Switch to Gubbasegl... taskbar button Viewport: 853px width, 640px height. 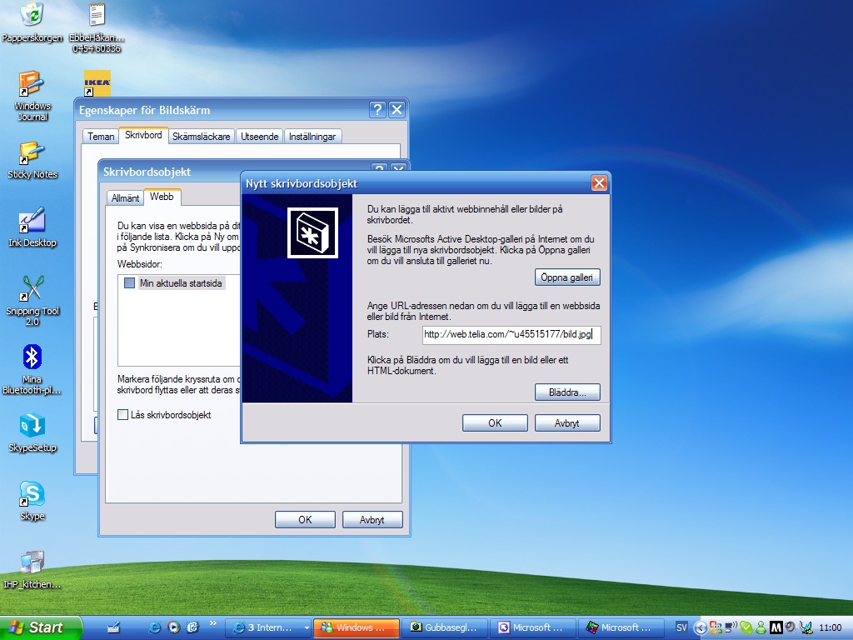tap(445, 627)
